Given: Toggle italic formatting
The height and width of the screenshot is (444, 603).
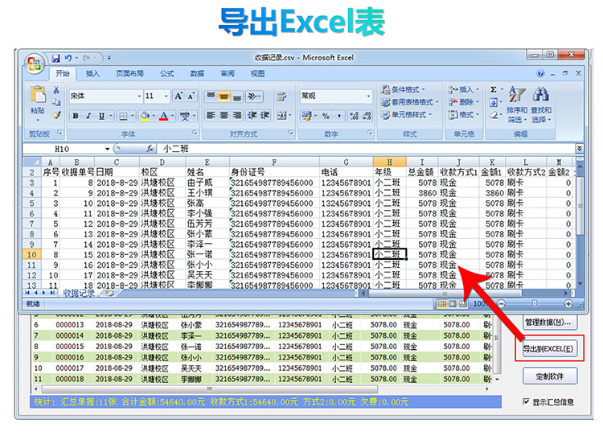Looking at the screenshot, I should click(x=88, y=116).
